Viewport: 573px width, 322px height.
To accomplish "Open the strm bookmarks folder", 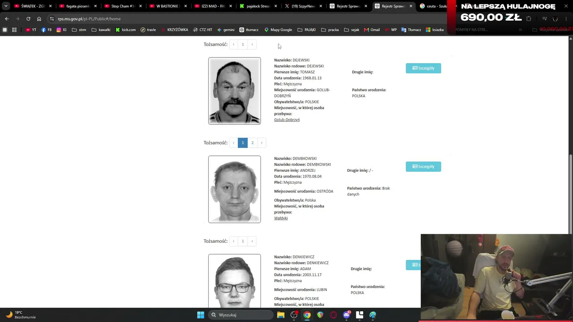I will coord(79,30).
